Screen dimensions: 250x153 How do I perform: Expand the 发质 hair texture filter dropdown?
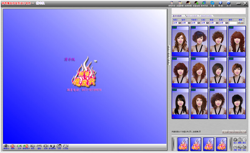click(x=224, y=23)
